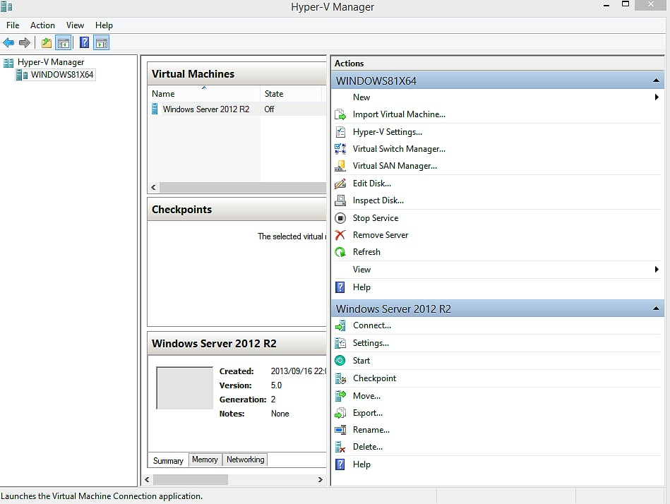670x504 pixels.
Task: Click the Virtual Machines list left scroll arrow
Action: [153, 187]
